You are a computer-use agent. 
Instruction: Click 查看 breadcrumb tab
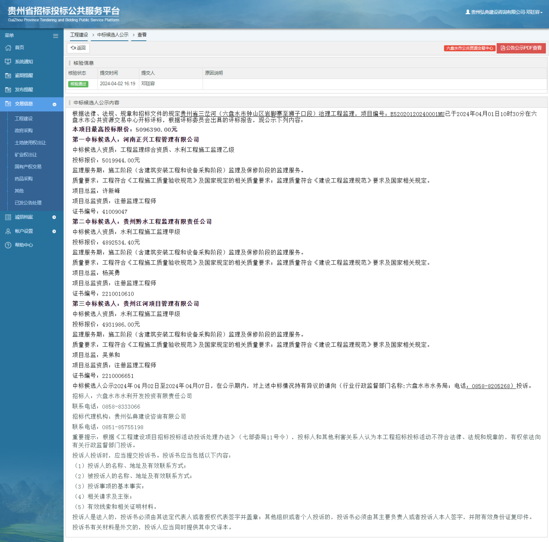click(x=142, y=35)
